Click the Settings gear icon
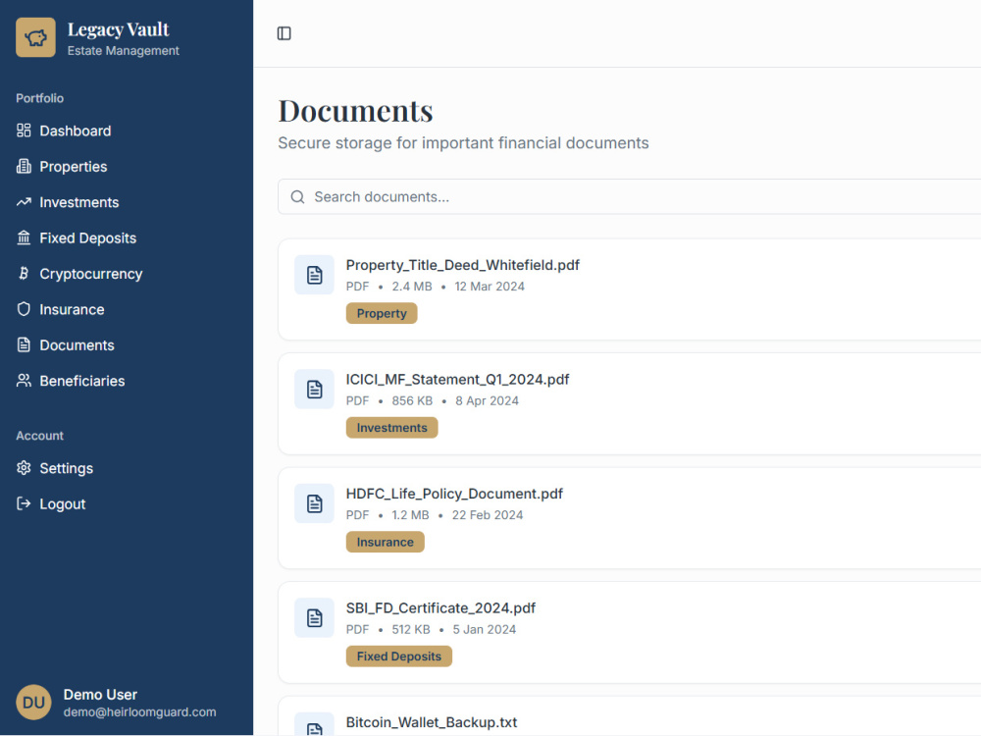Screen dimensions: 981x736 point(24,467)
